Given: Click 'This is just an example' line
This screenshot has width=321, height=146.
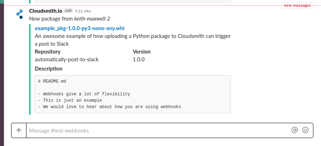Looking at the screenshot, I should click(70, 100).
